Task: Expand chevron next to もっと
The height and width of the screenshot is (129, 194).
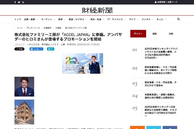Action: (x=166, y=19)
